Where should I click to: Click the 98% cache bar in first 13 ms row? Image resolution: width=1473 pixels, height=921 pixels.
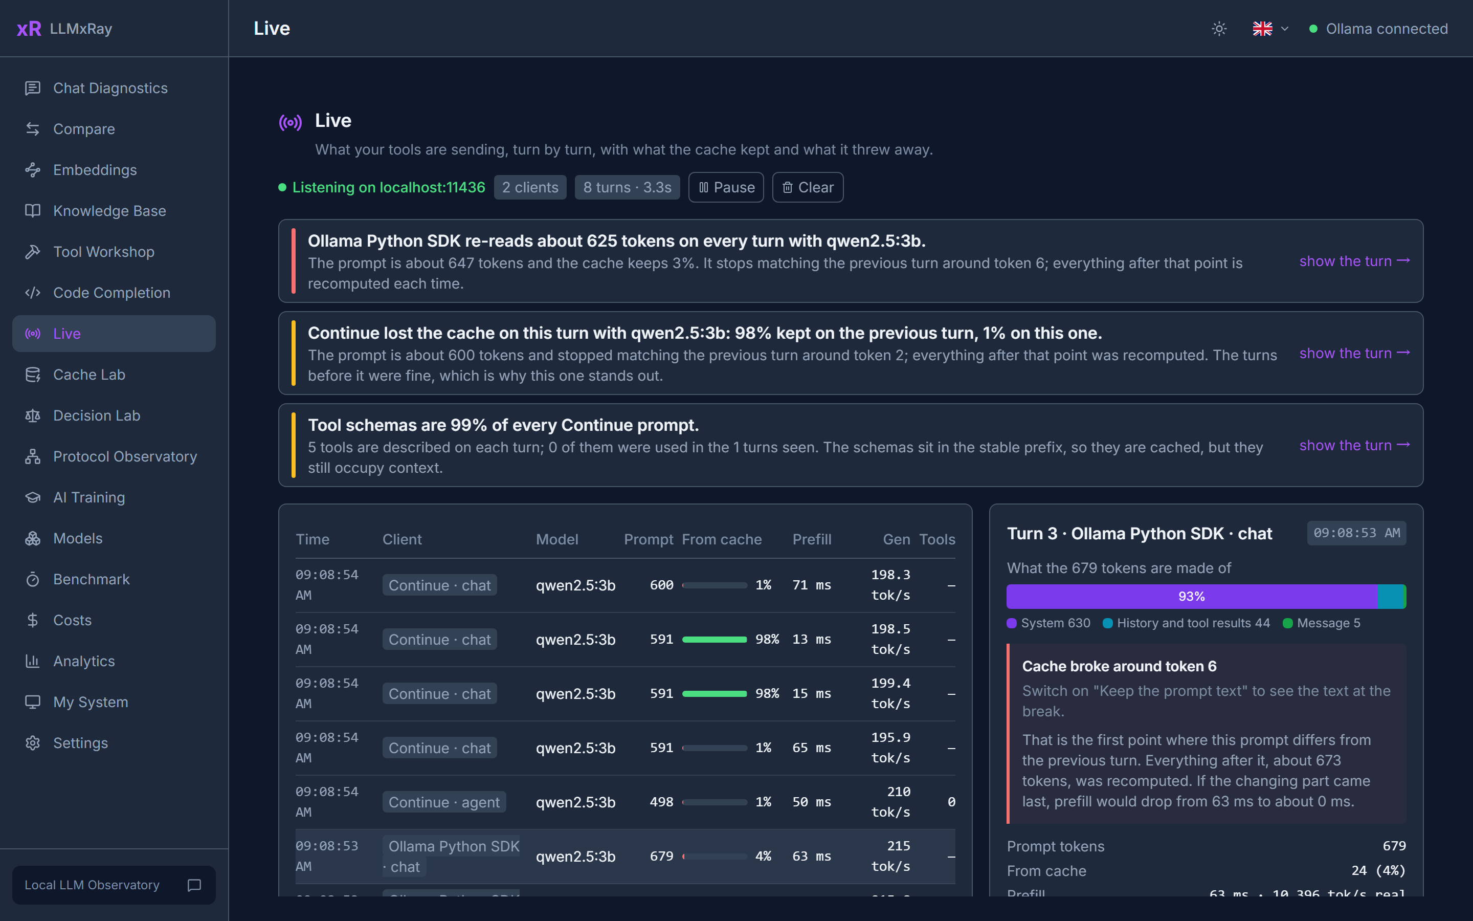point(715,640)
